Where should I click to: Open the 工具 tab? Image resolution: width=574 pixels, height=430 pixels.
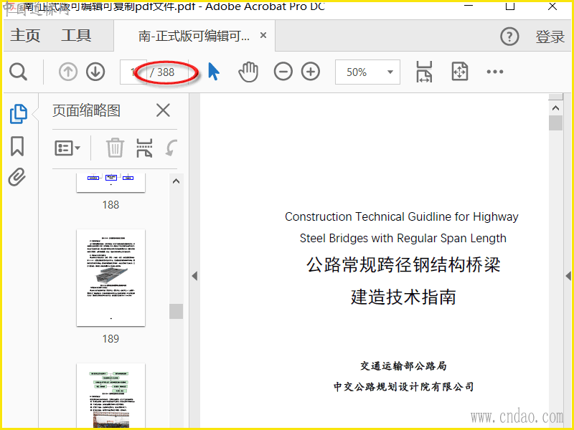[x=76, y=36]
